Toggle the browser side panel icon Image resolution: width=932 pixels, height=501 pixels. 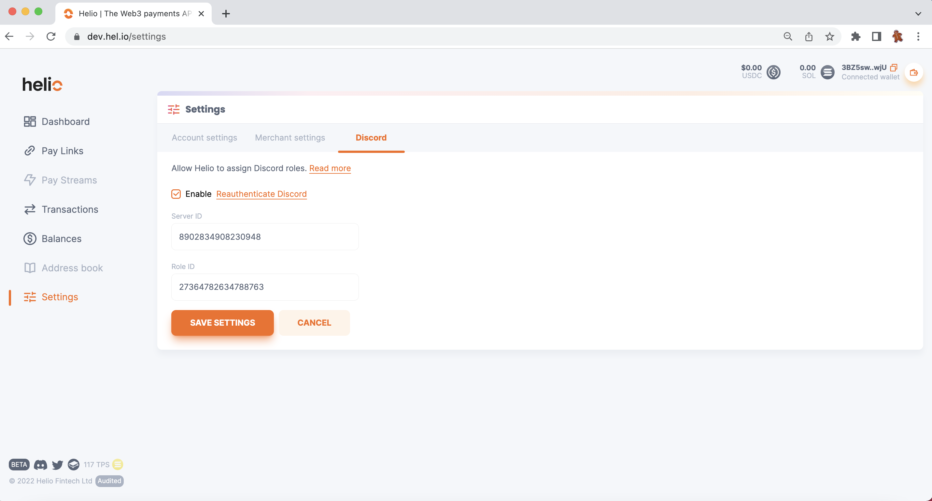876,36
